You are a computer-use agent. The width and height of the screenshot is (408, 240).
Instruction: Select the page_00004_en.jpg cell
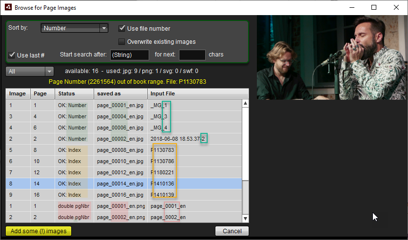[x=120, y=117]
